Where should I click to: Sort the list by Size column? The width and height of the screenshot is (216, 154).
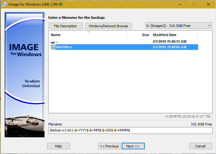pos(139,35)
